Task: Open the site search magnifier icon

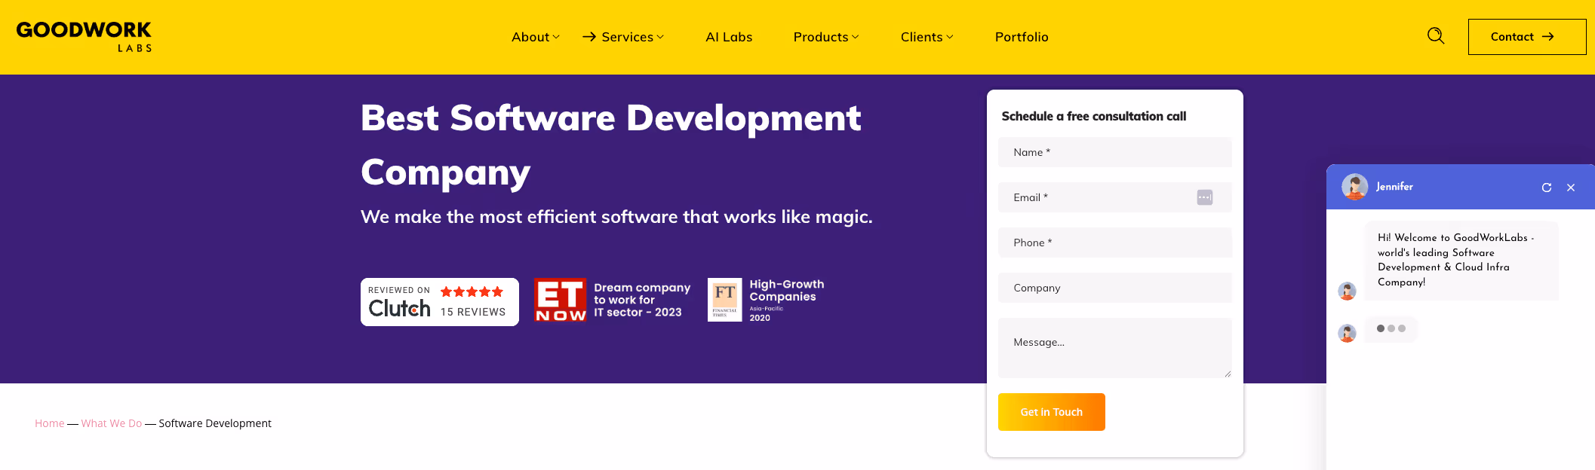Action: 1436,36
